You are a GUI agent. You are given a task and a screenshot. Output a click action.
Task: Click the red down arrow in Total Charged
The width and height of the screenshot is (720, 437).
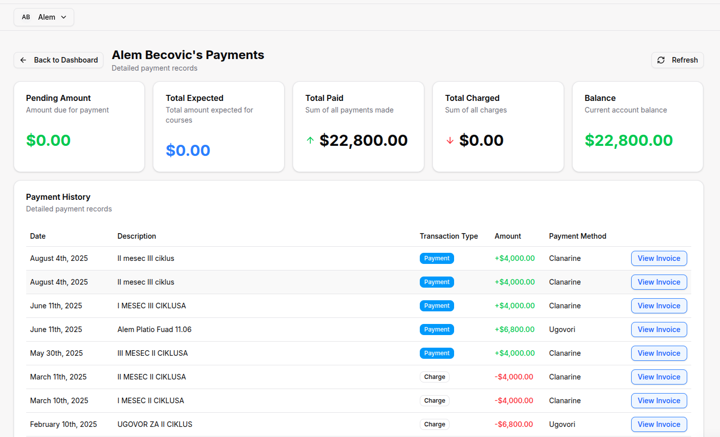tap(450, 140)
